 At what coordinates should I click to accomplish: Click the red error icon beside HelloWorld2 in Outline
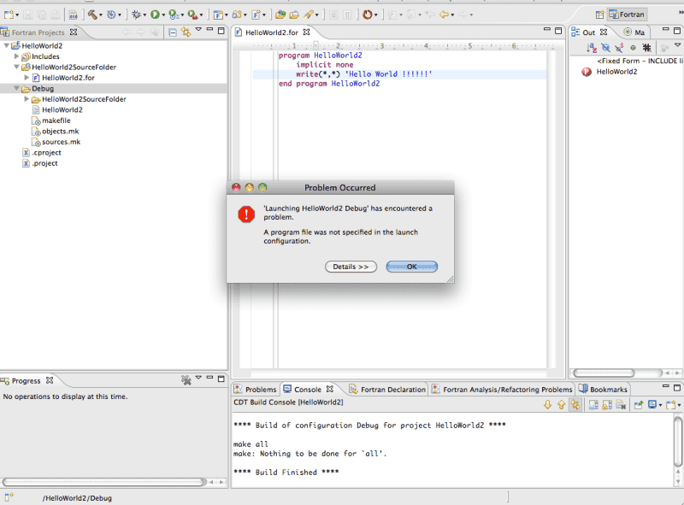pos(587,72)
